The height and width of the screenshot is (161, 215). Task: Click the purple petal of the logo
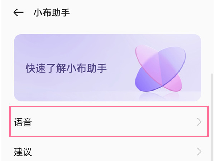[x=147, y=77]
